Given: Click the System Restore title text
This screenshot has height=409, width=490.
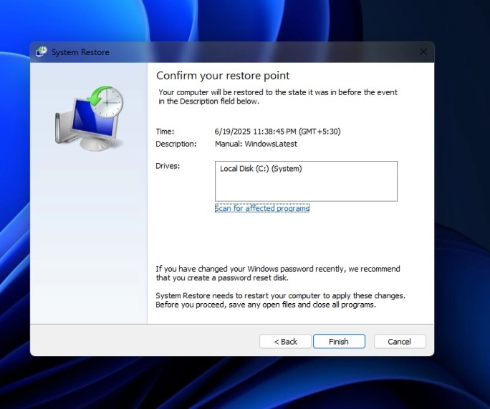Looking at the screenshot, I should point(80,52).
